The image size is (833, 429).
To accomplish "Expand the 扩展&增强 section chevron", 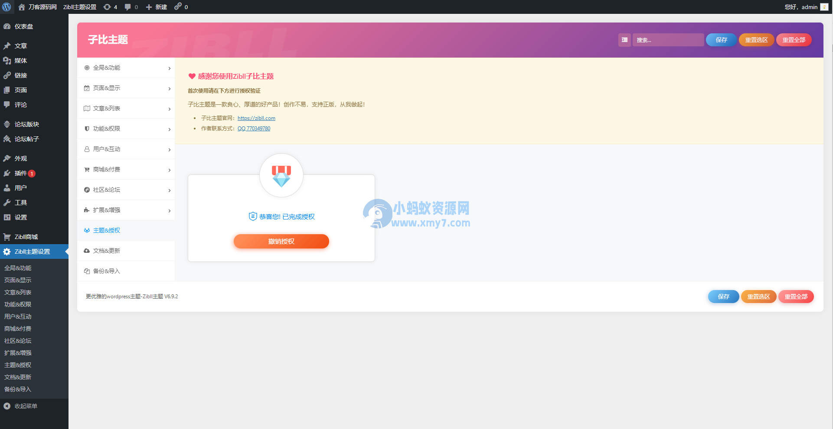I will tap(169, 211).
